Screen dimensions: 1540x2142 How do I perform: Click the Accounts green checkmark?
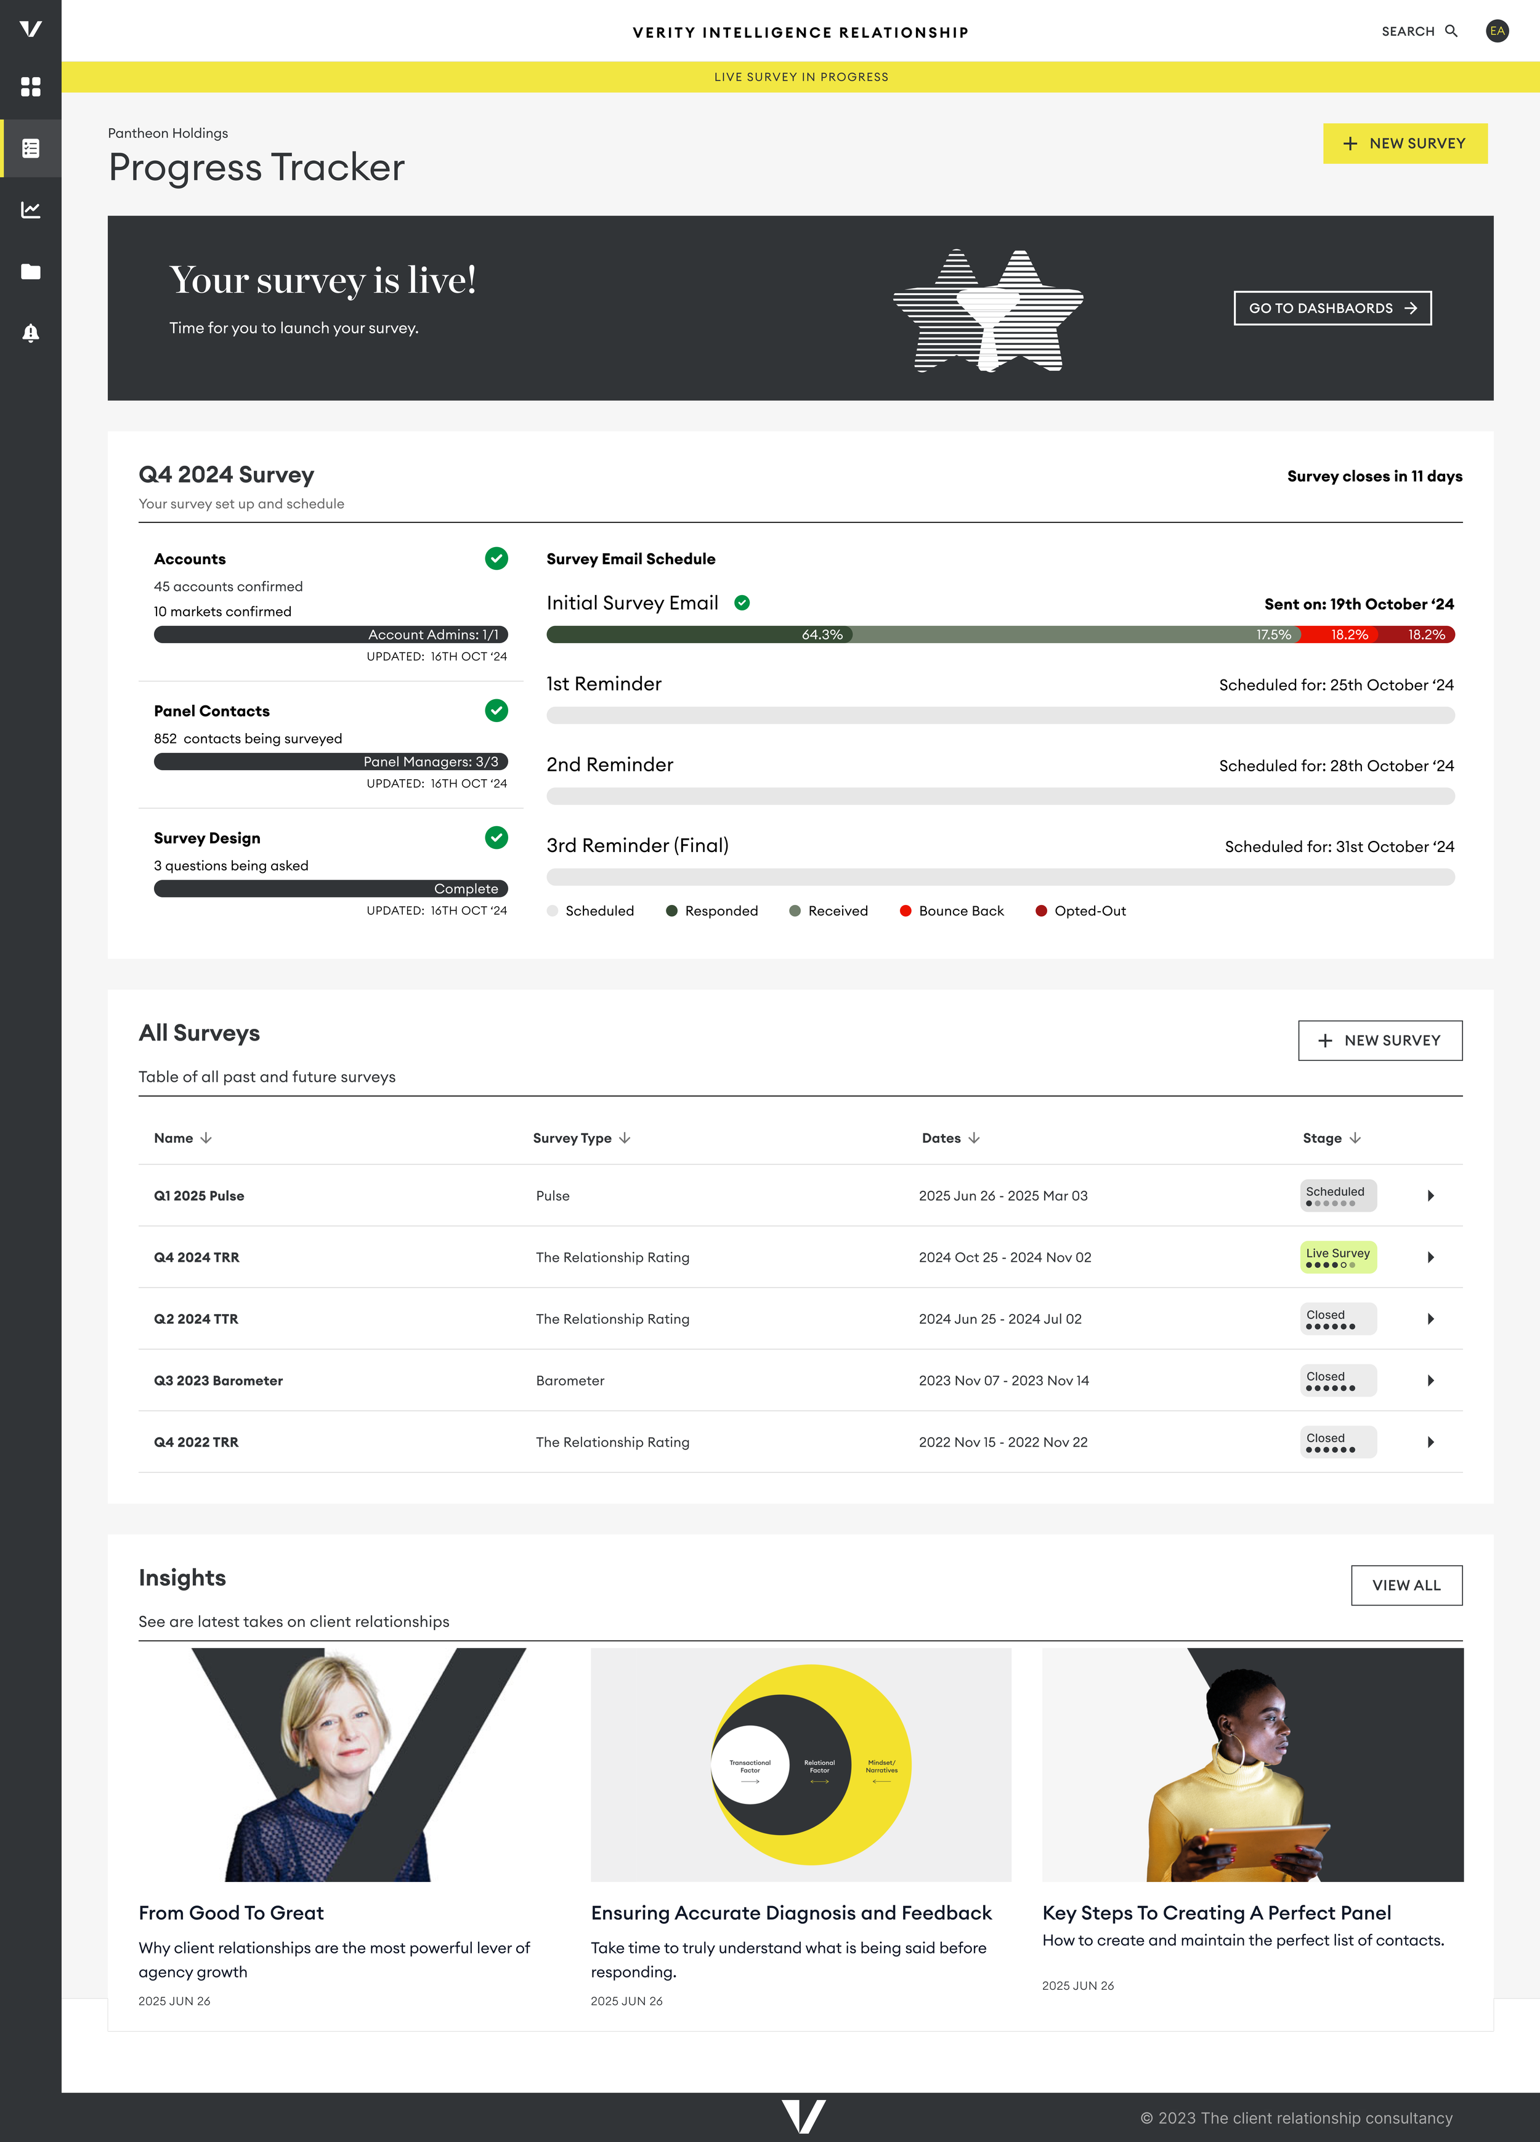tap(496, 558)
